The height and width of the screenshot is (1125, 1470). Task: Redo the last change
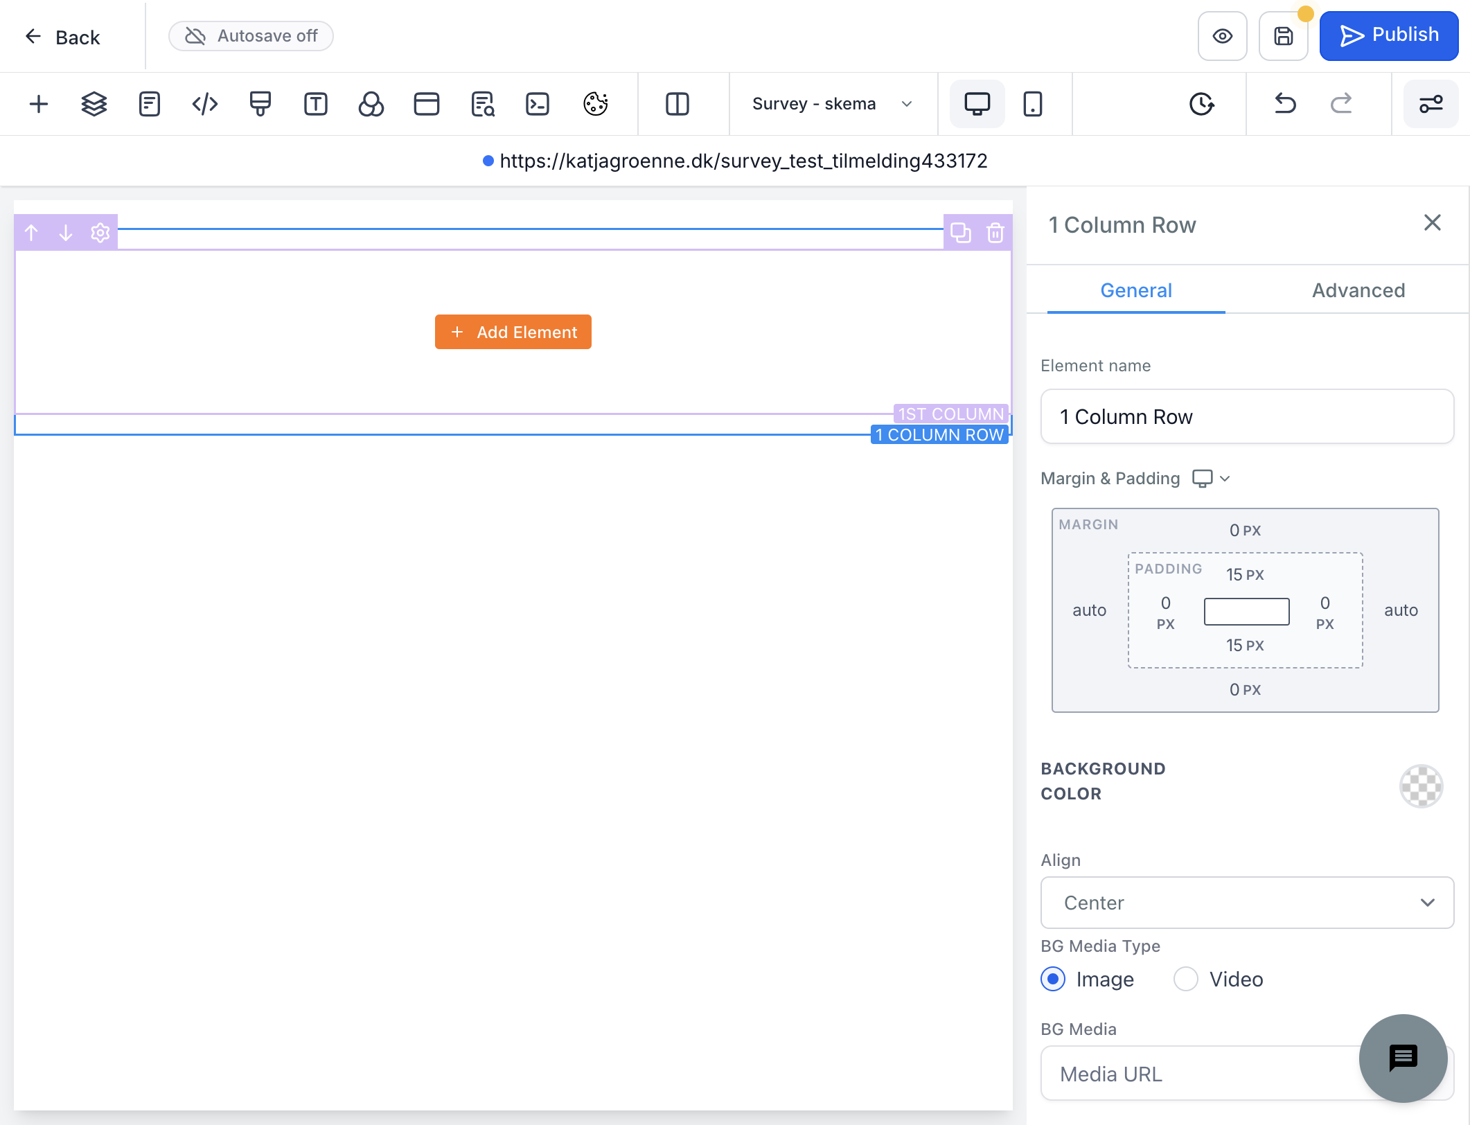coord(1341,104)
